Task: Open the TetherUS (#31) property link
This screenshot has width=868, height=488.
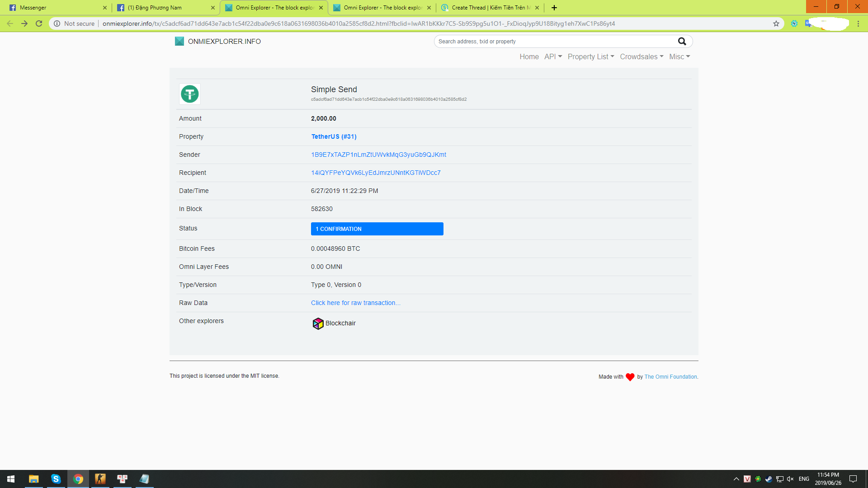Action: point(334,136)
